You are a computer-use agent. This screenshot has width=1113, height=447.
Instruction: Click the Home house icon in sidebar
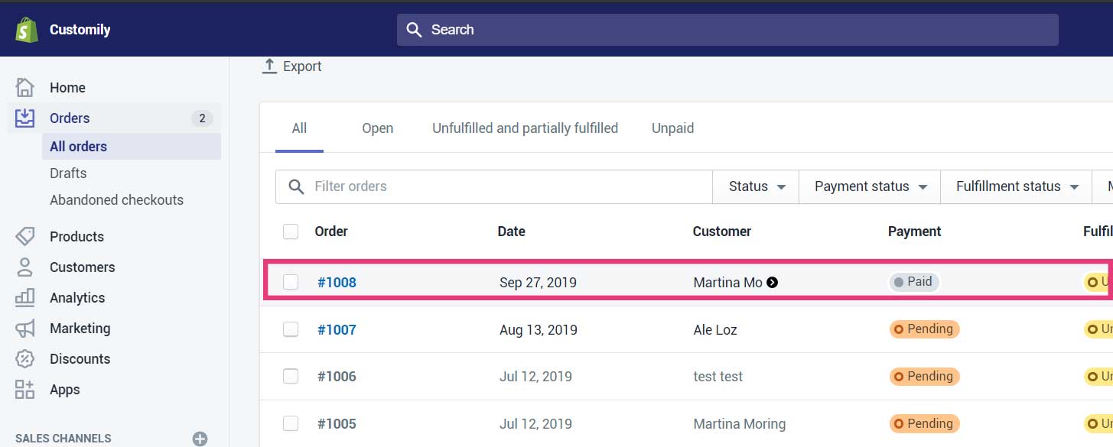[x=25, y=87]
